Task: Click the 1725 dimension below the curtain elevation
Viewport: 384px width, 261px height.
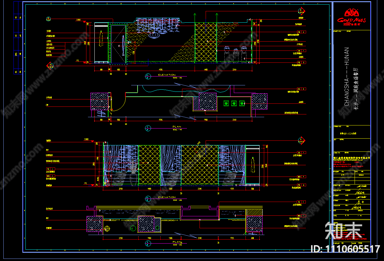Action: click(x=232, y=189)
